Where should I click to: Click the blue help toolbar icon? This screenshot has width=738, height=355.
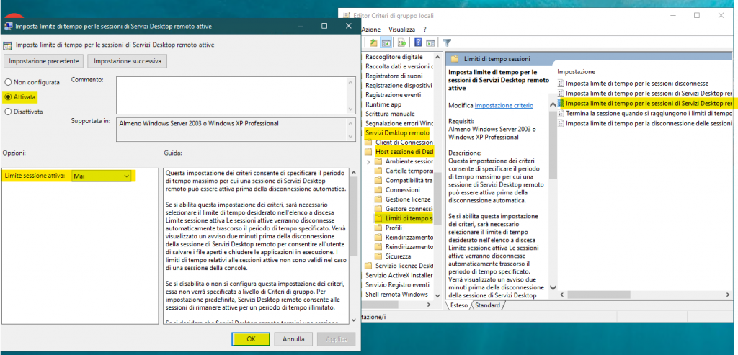click(x=418, y=42)
